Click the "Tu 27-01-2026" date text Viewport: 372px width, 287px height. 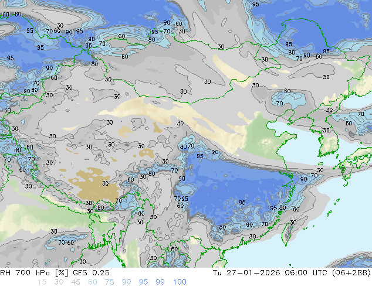[246, 273]
